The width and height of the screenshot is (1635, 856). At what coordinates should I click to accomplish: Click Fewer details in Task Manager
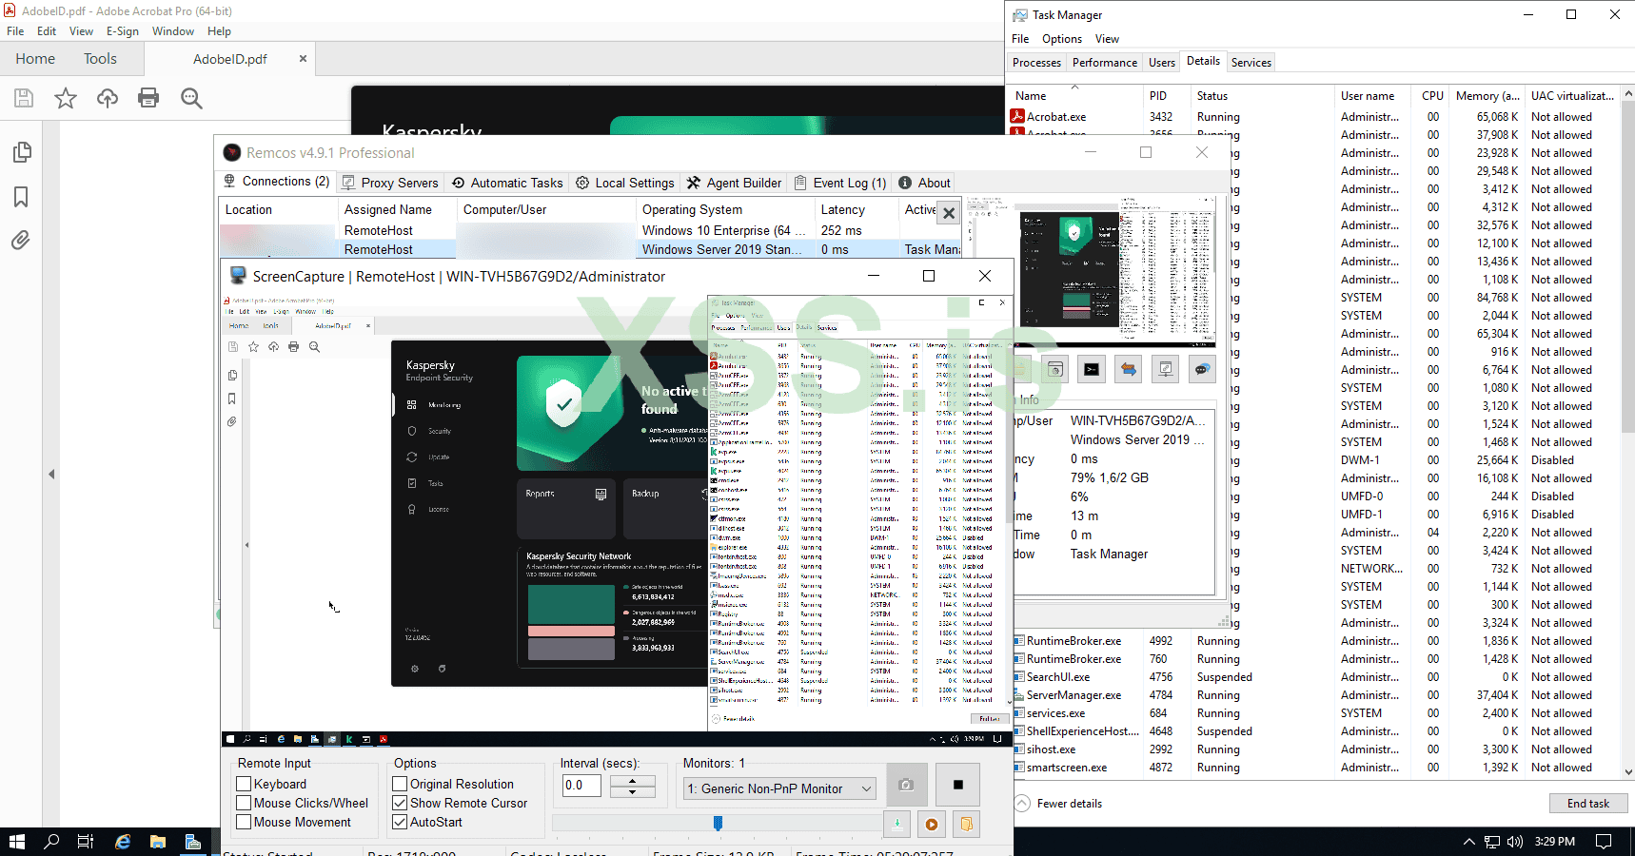click(1058, 804)
